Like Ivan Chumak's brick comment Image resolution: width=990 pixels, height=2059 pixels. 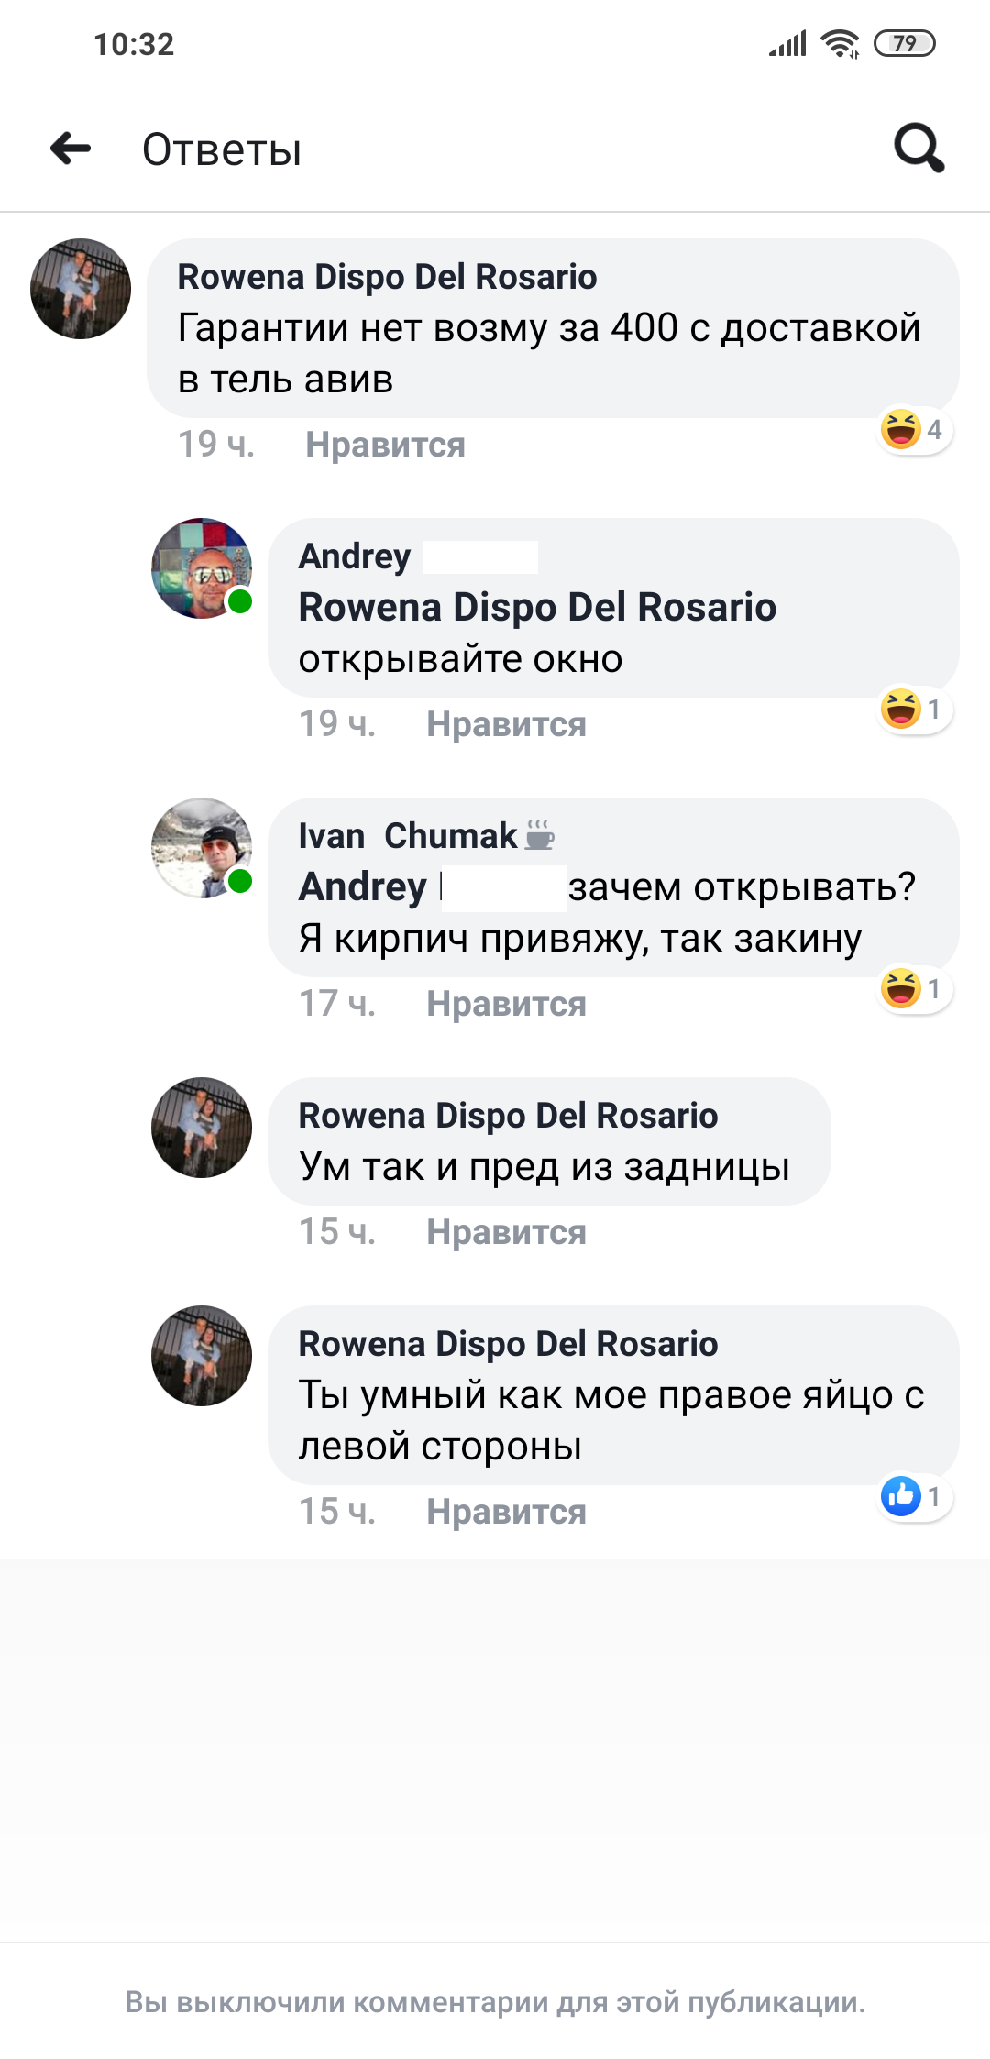pyautogui.click(x=506, y=1004)
